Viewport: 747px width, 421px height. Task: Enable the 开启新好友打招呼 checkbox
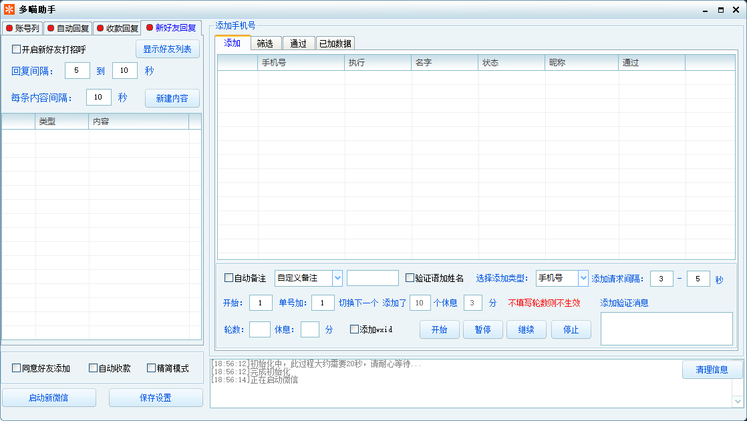(17, 49)
